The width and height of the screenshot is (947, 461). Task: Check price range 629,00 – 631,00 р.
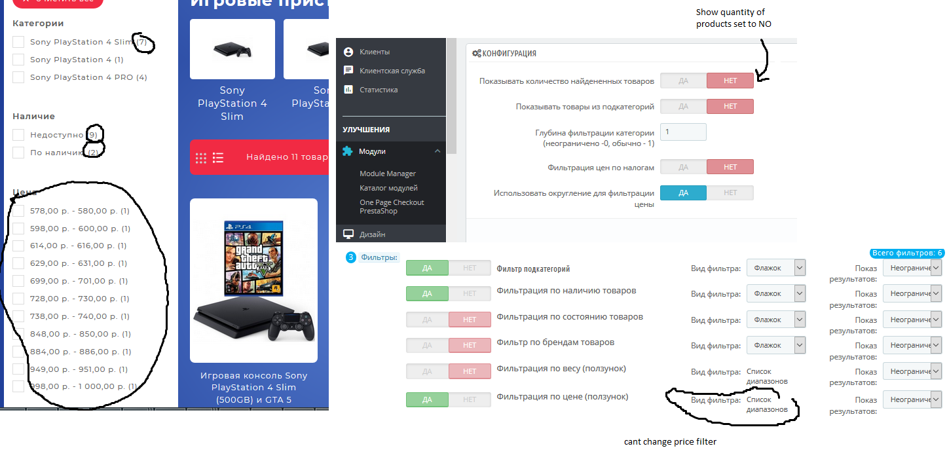[x=18, y=263]
